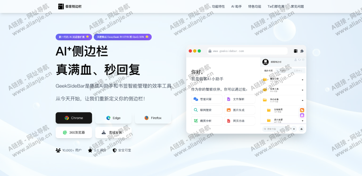The height and width of the screenshot is (176, 362).
Task: Click the 搜索引擎 folder icon
Action: (265, 80)
